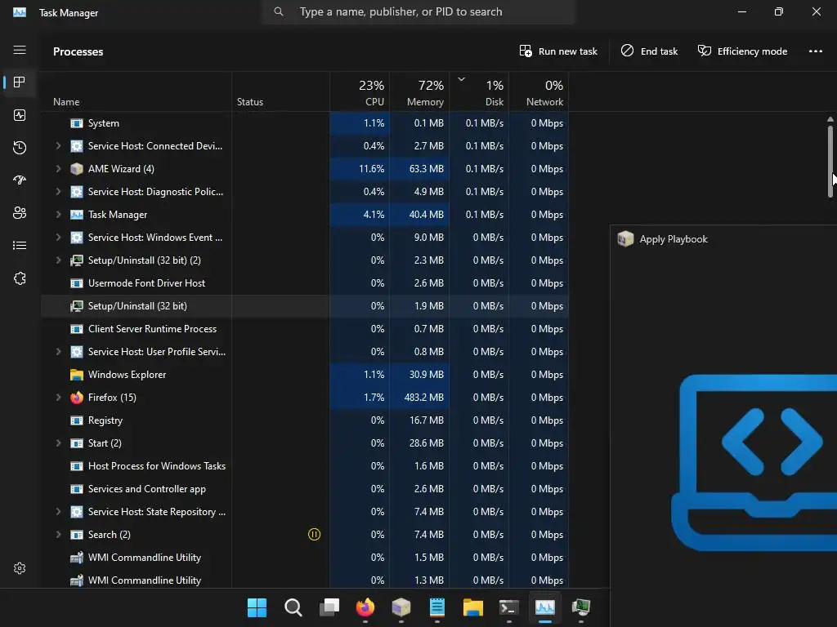Expand Setup/Uninstall (32 bit) (2) group
The image size is (837, 627).
(x=58, y=260)
